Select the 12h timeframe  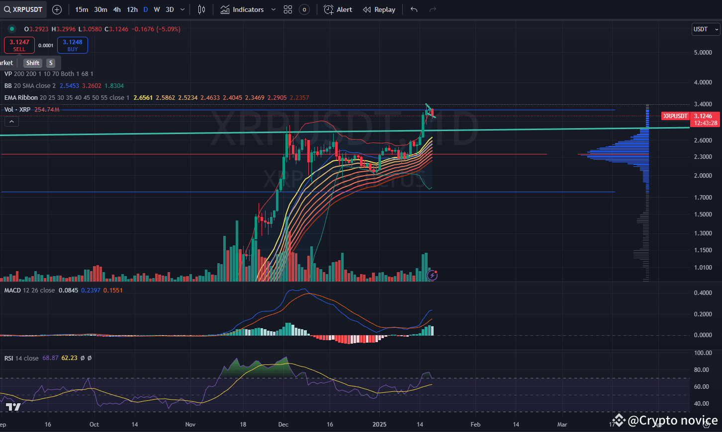click(x=132, y=9)
